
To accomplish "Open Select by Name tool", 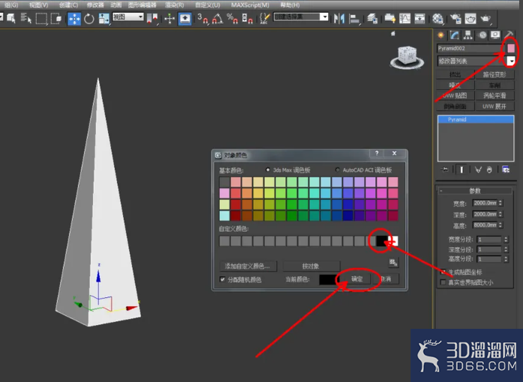I will tap(25, 18).
